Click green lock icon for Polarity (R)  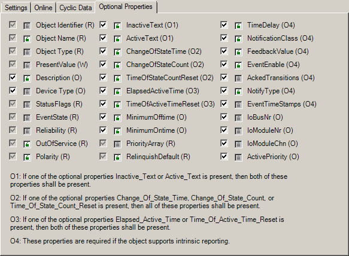click(x=27, y=157)
